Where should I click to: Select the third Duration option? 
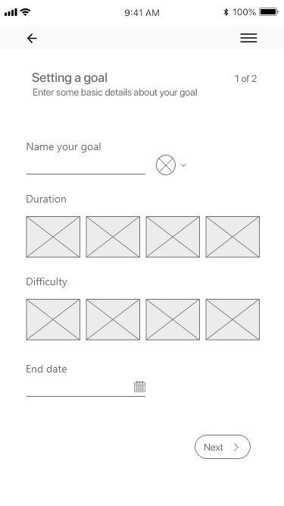(x=173, y=237)
